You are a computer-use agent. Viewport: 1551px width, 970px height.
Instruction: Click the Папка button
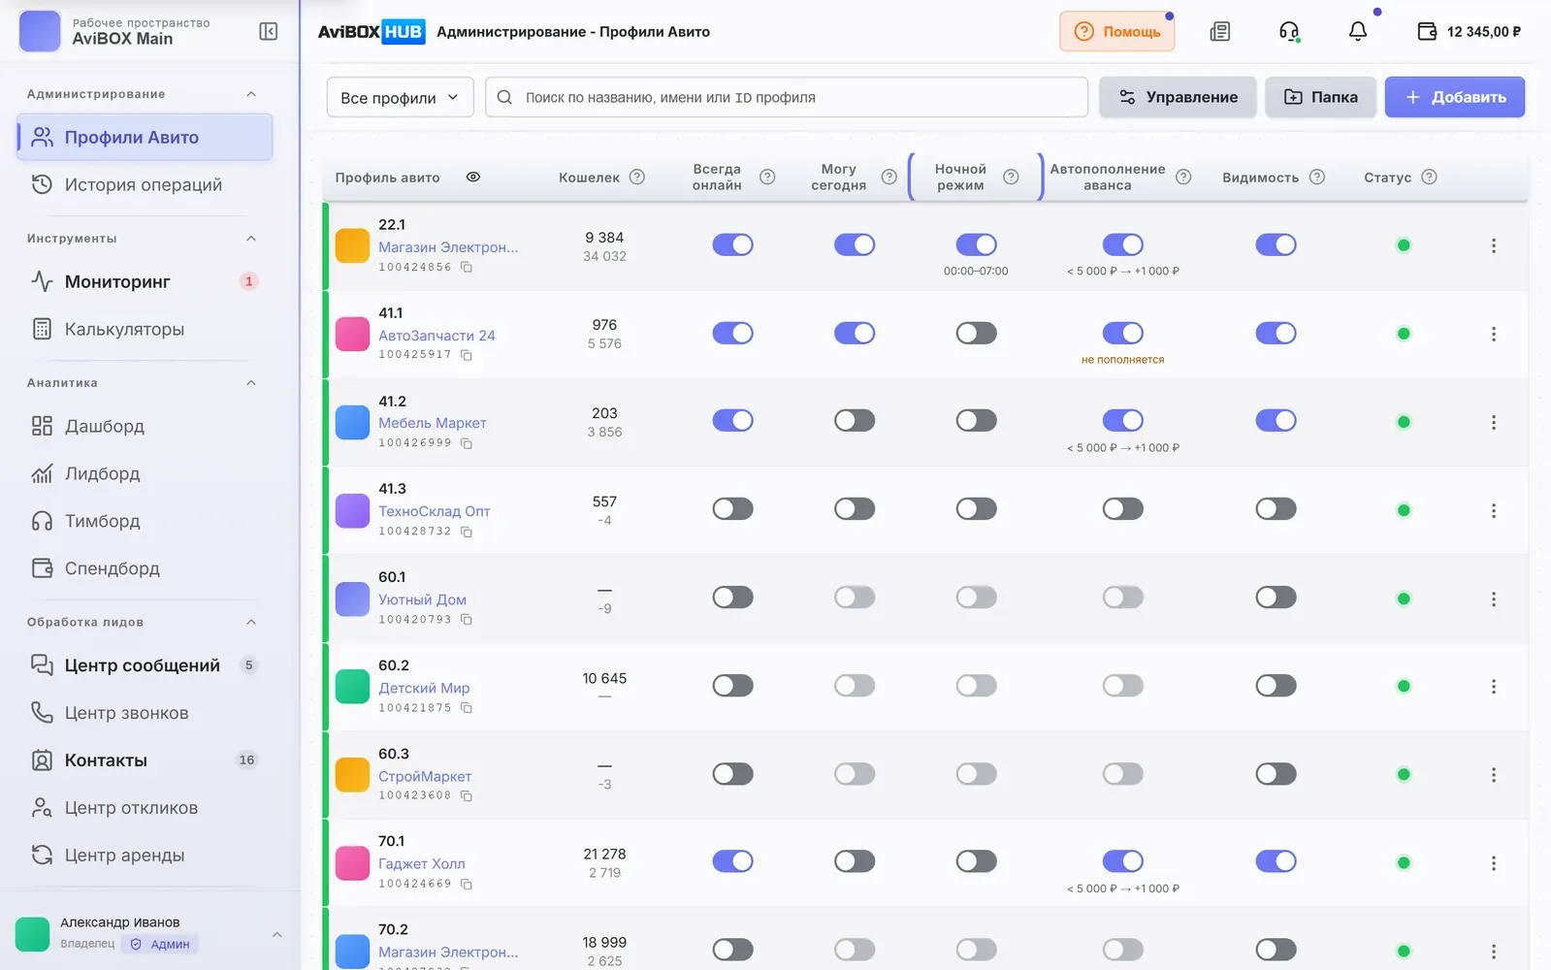click(x=1320, y=97)
